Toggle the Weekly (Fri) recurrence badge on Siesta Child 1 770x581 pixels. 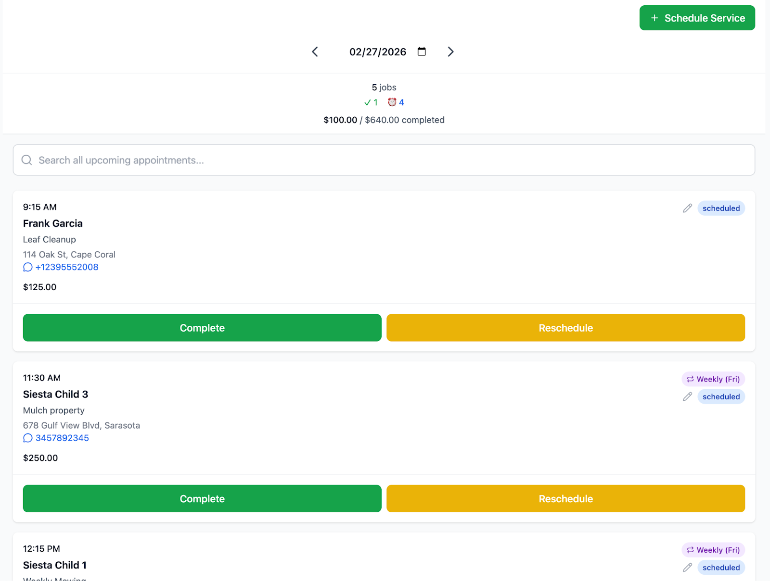click(713, 550)
